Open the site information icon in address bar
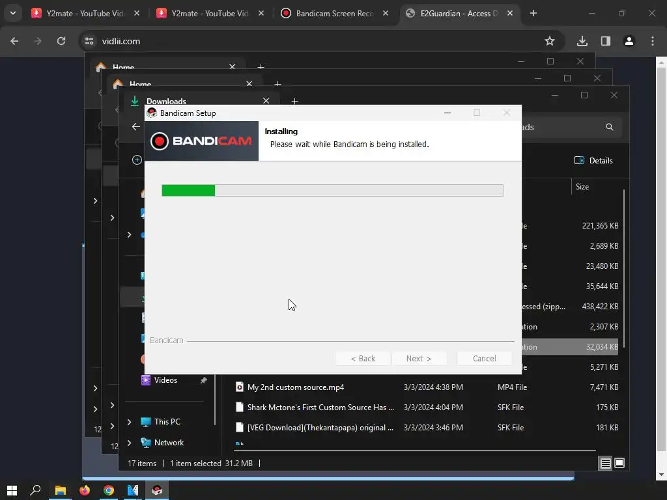Viewport: 667px width, 500px height. (89, 41)
